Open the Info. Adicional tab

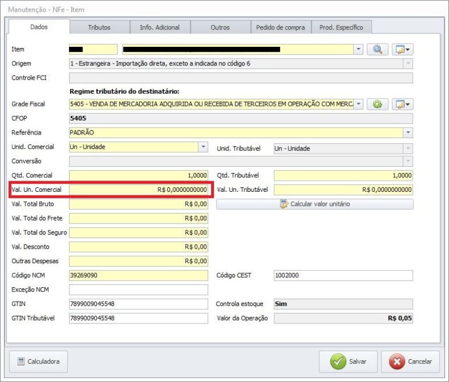[160, 27]
